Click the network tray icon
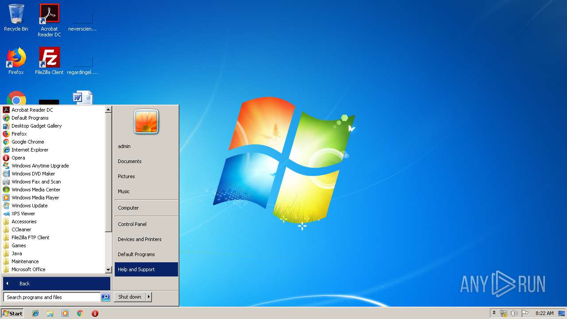This screenshot has width=567, height=319. [x=504, y=313]
